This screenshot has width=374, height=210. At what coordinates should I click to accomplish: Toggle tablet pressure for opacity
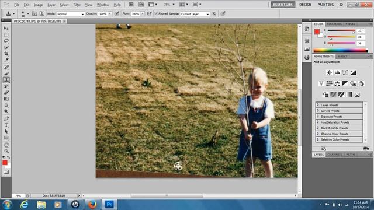[117, 14]
